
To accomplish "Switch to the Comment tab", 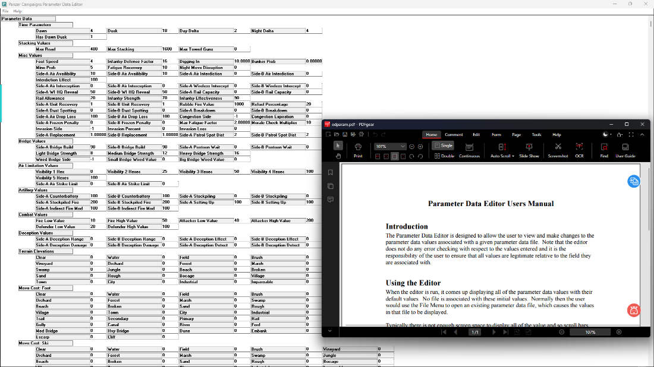I will click(454, 135).
